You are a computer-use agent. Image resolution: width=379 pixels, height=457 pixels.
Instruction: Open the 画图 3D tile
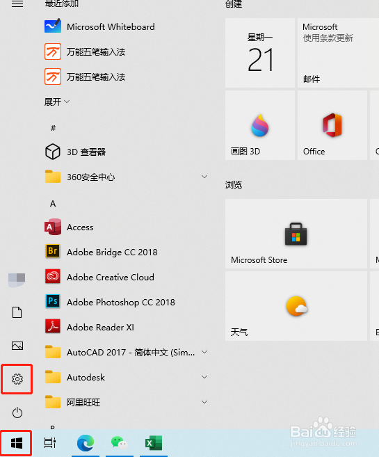pos(260,125)
